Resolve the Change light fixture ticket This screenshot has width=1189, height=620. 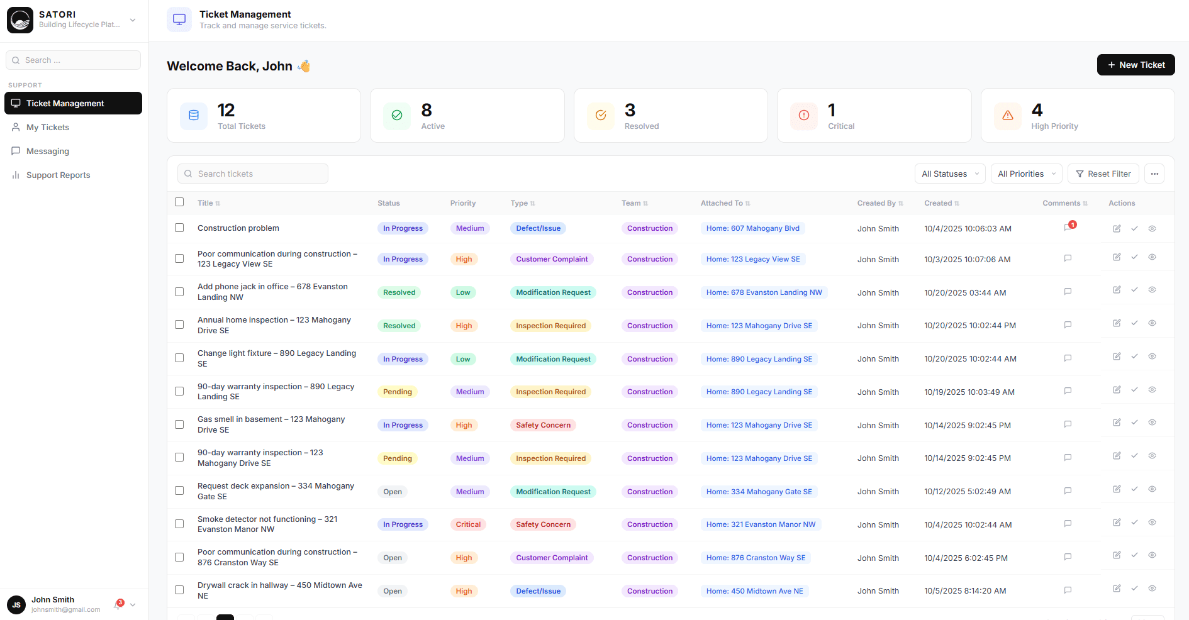pos(1134,357)
